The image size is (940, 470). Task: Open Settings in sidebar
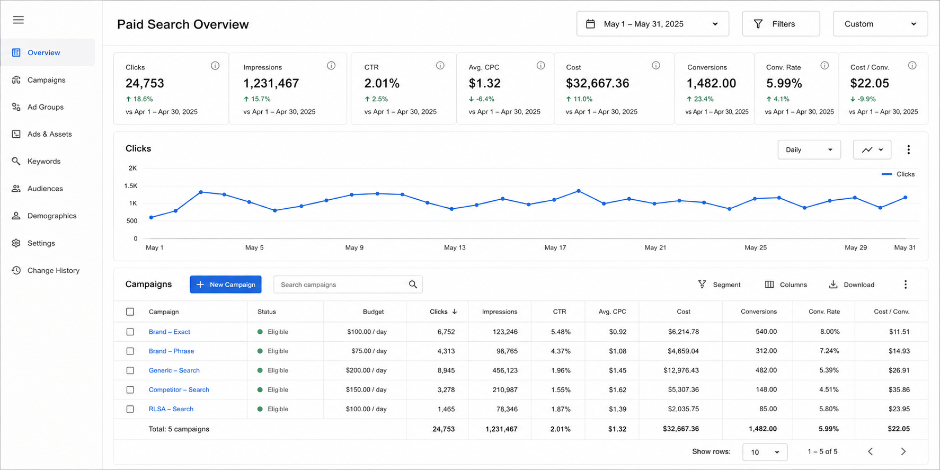click(x=48, y=243)
